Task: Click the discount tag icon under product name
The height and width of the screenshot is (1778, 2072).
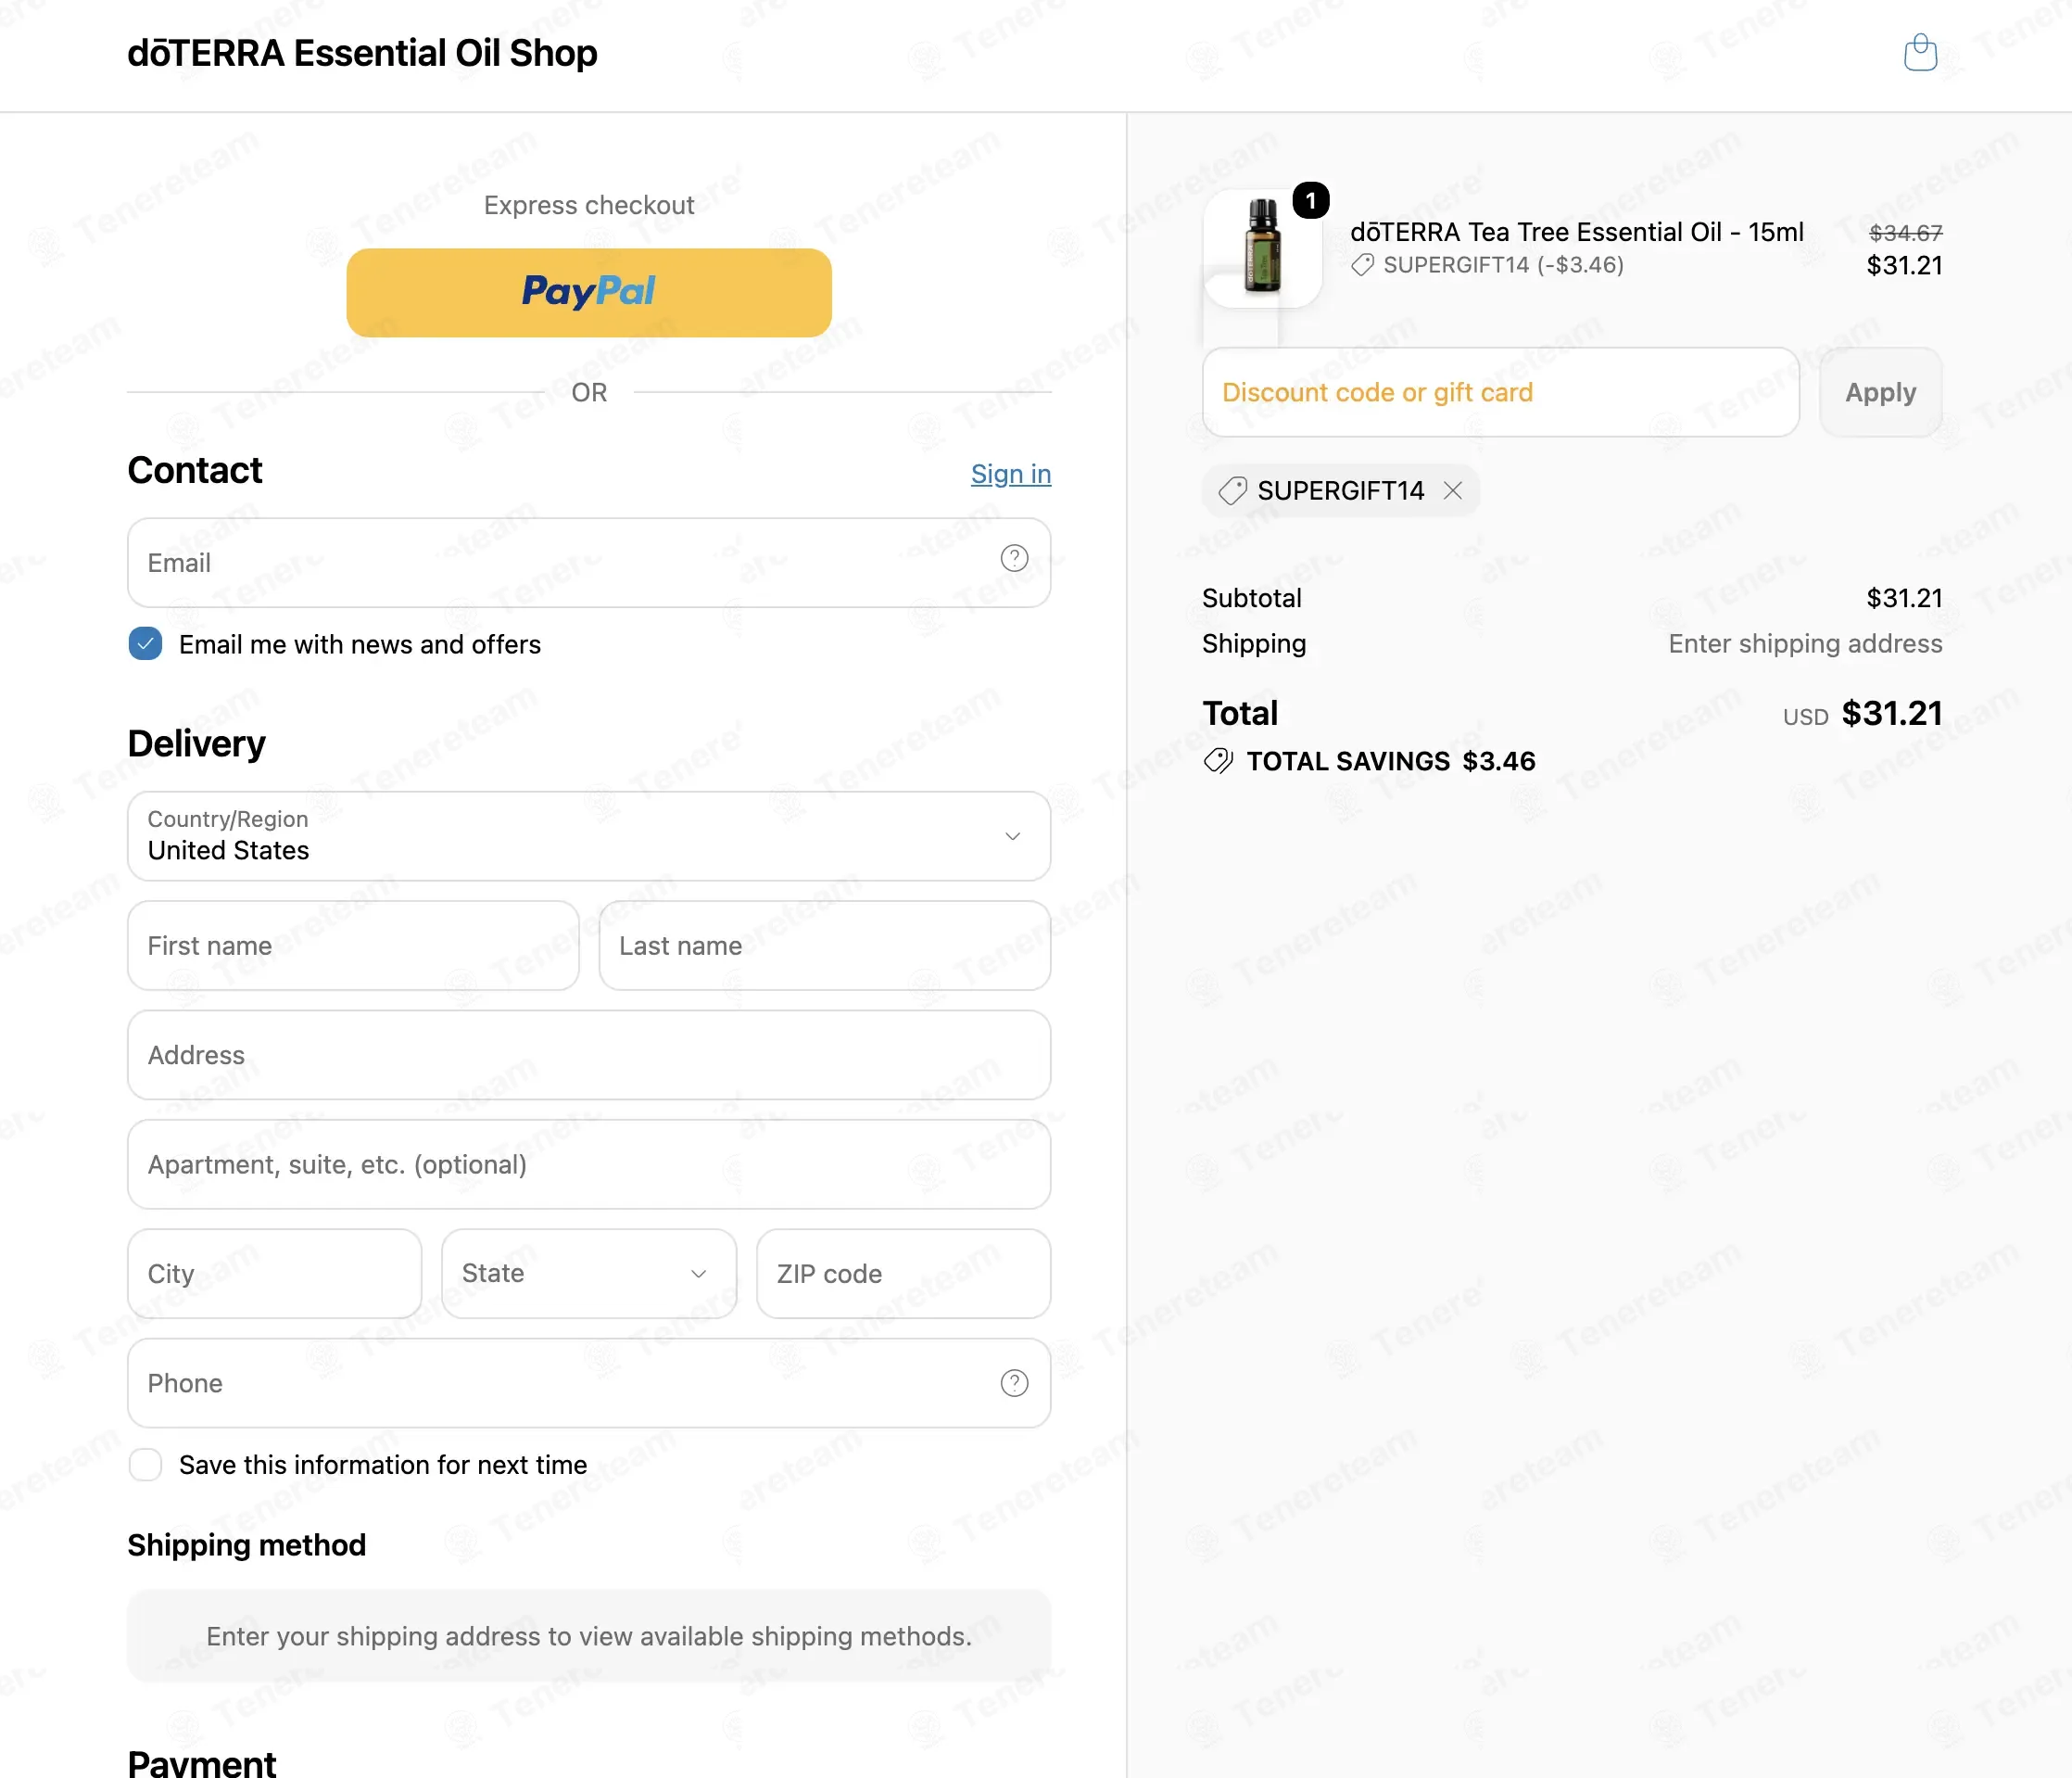Action: point(1362,265)
